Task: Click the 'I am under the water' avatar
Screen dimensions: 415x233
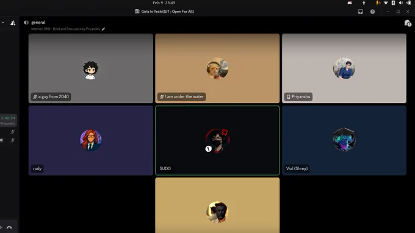Action: [x=217, y=68]
